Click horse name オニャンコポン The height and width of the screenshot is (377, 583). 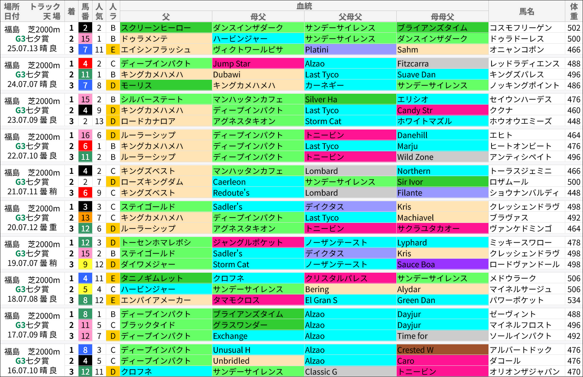[517, 50]
